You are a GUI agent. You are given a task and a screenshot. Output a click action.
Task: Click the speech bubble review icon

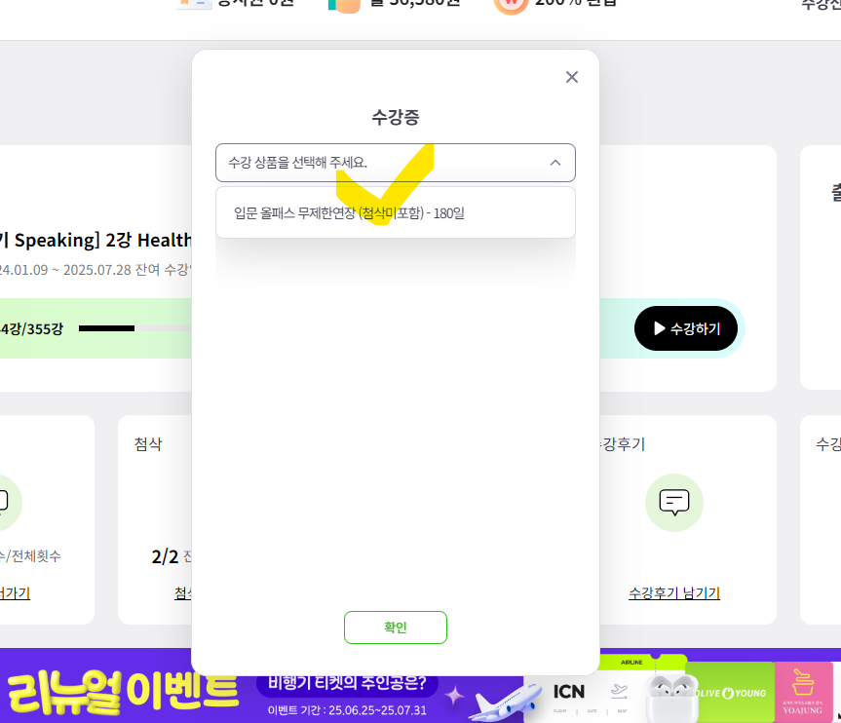[x=673, y=503]
